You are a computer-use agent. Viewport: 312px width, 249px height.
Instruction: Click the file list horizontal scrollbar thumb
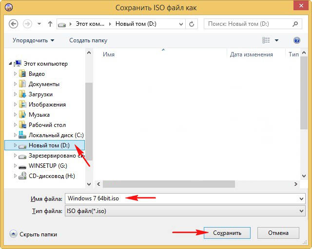169,184
